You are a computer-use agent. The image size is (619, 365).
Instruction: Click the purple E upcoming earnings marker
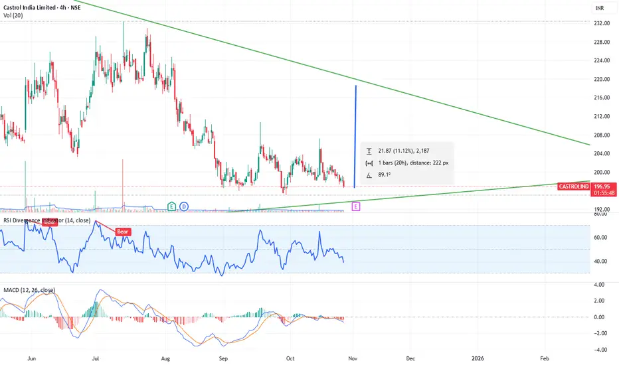(x=356, y=206)
